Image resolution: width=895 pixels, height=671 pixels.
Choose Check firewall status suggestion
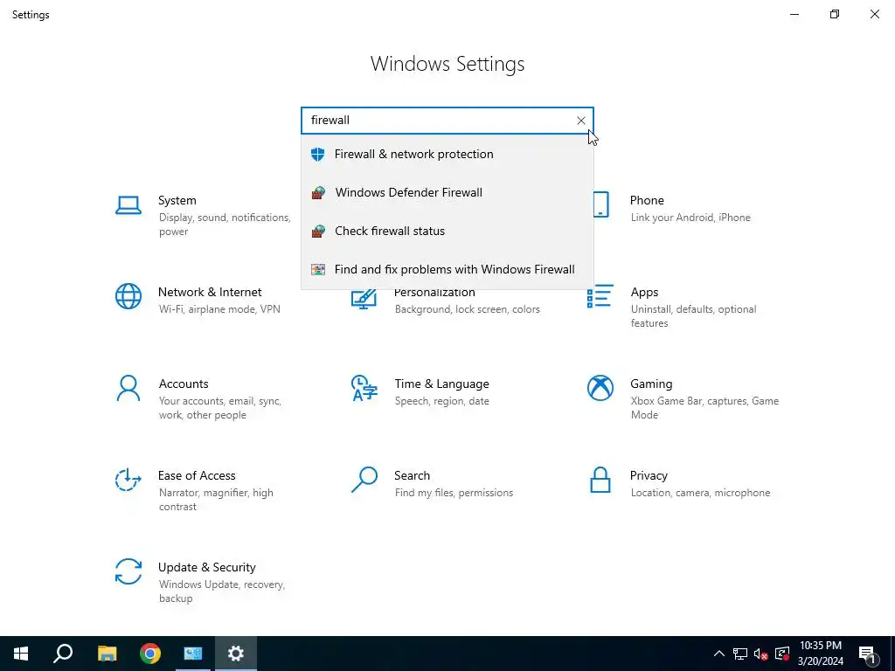pyautogui.click(x=447, y=231)
